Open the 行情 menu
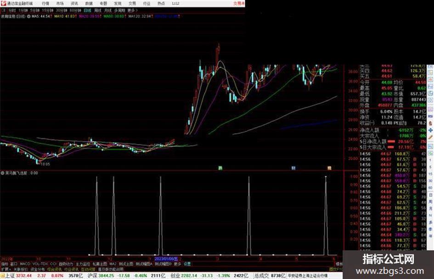 click(45, 4)
